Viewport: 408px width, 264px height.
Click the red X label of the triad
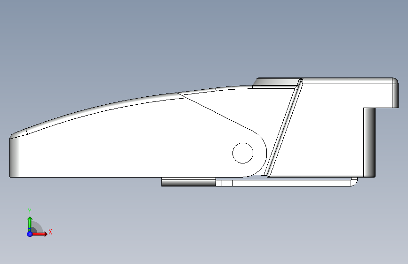coord(50,232)
